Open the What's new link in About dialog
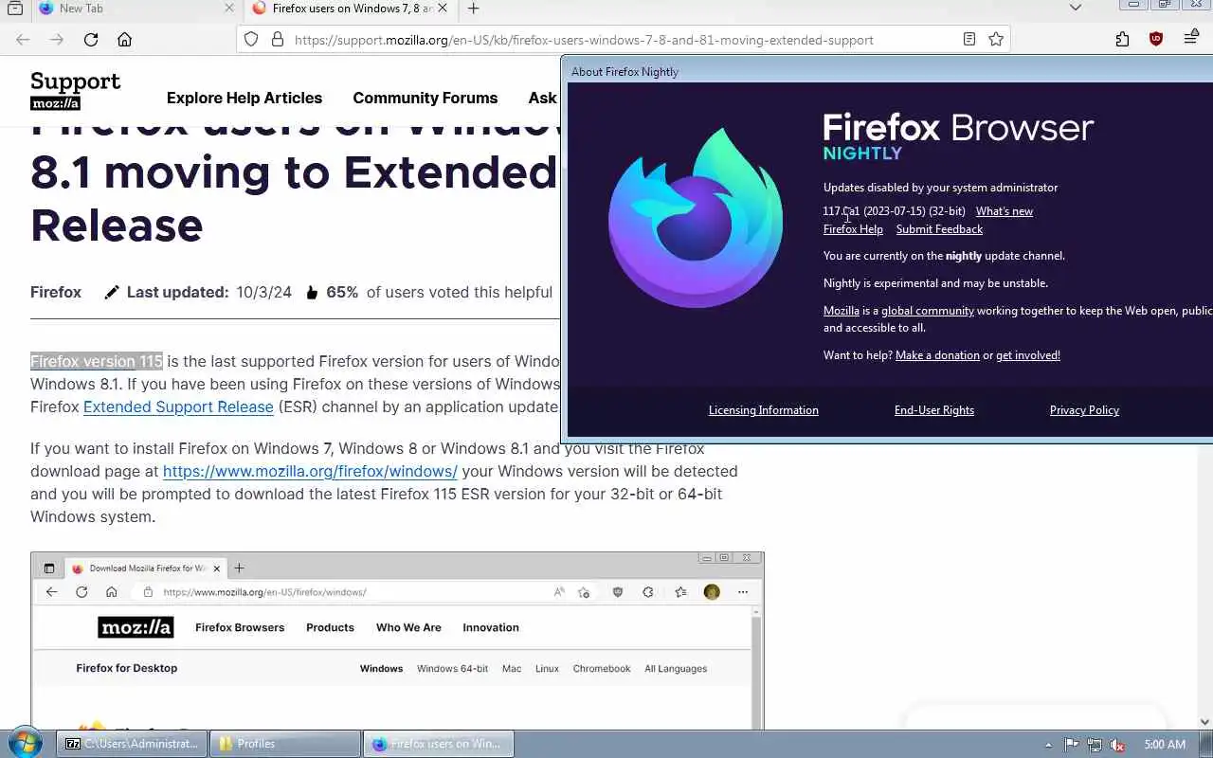Screen dimensions: 1213x758 point(1005,211)
